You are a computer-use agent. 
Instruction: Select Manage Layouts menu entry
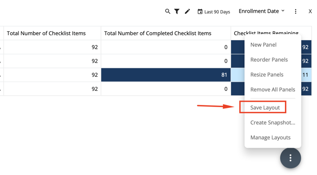coord(270,138)
